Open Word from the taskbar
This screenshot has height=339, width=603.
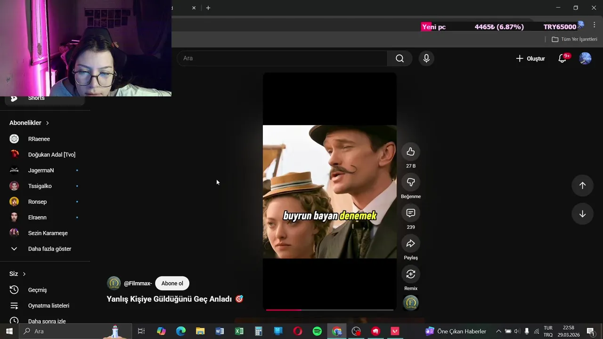tap(220, 331)
